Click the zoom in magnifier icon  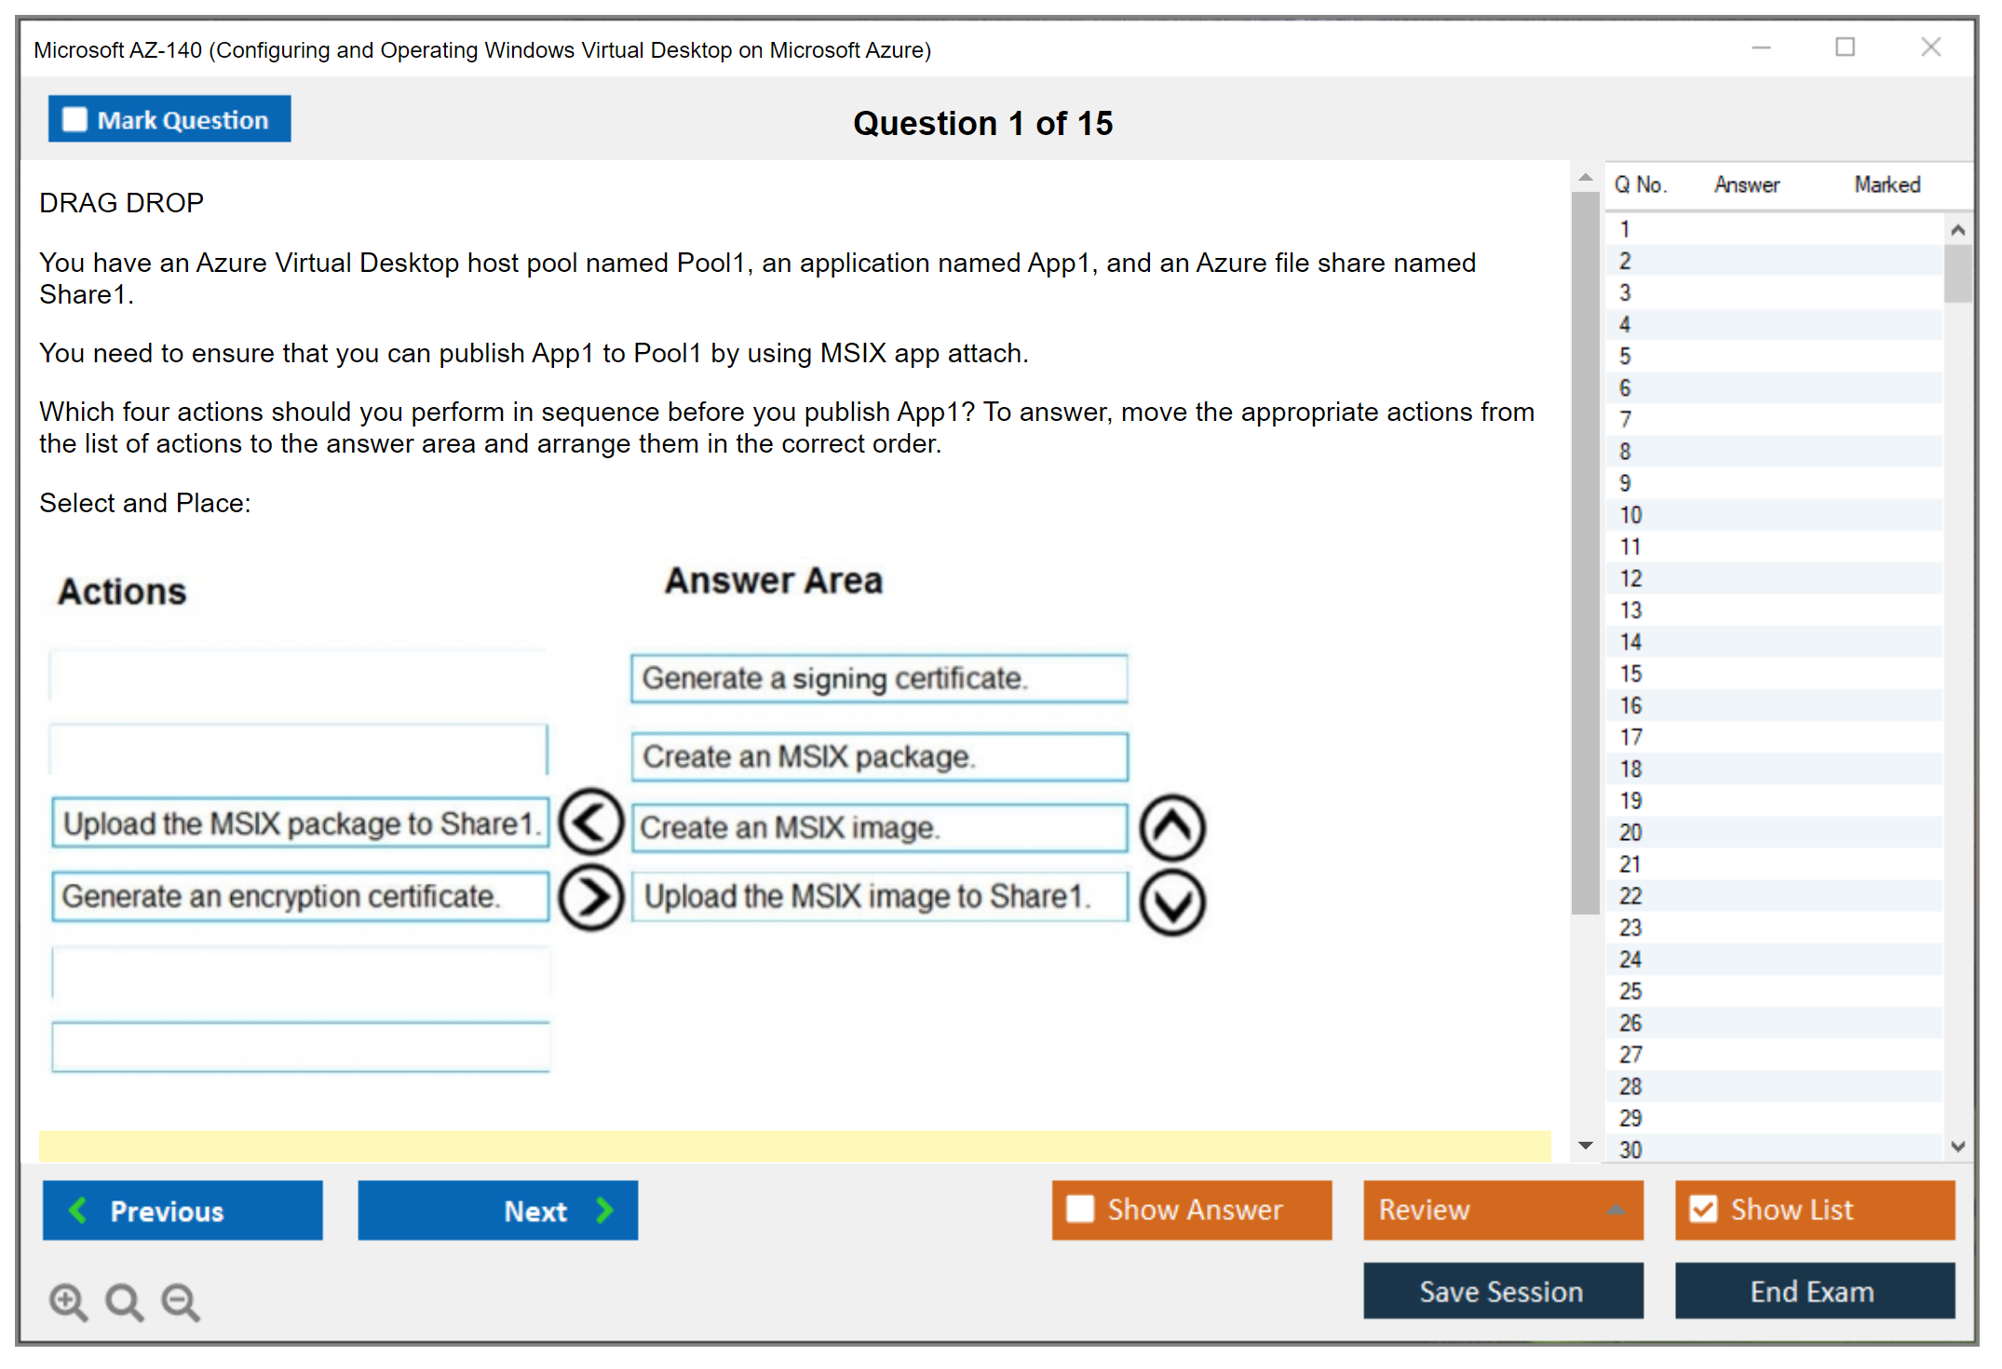tap(68, 1301)
